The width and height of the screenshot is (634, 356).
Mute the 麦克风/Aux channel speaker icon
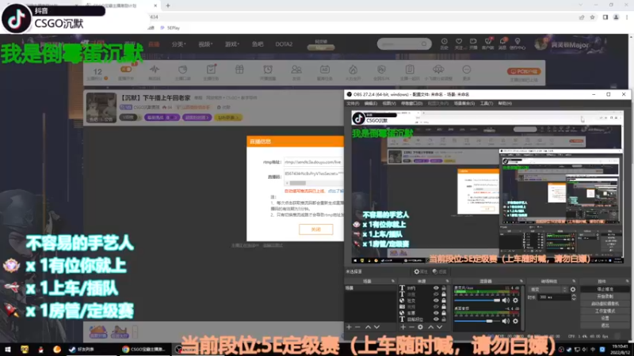(x=506, y=301)
